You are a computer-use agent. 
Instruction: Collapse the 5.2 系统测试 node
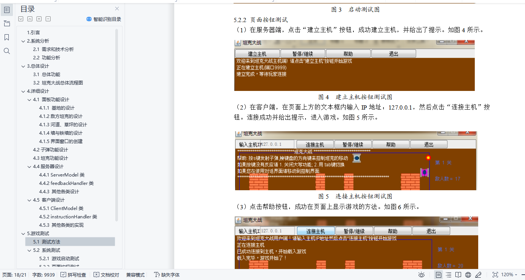point(29,250)
